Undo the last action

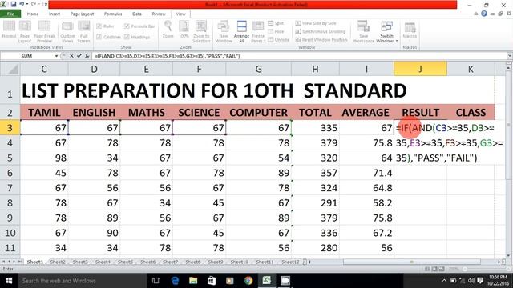coord(22,5)
